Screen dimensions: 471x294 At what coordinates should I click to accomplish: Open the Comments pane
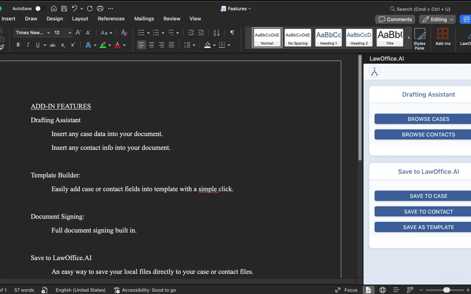(x=395, y=19)
